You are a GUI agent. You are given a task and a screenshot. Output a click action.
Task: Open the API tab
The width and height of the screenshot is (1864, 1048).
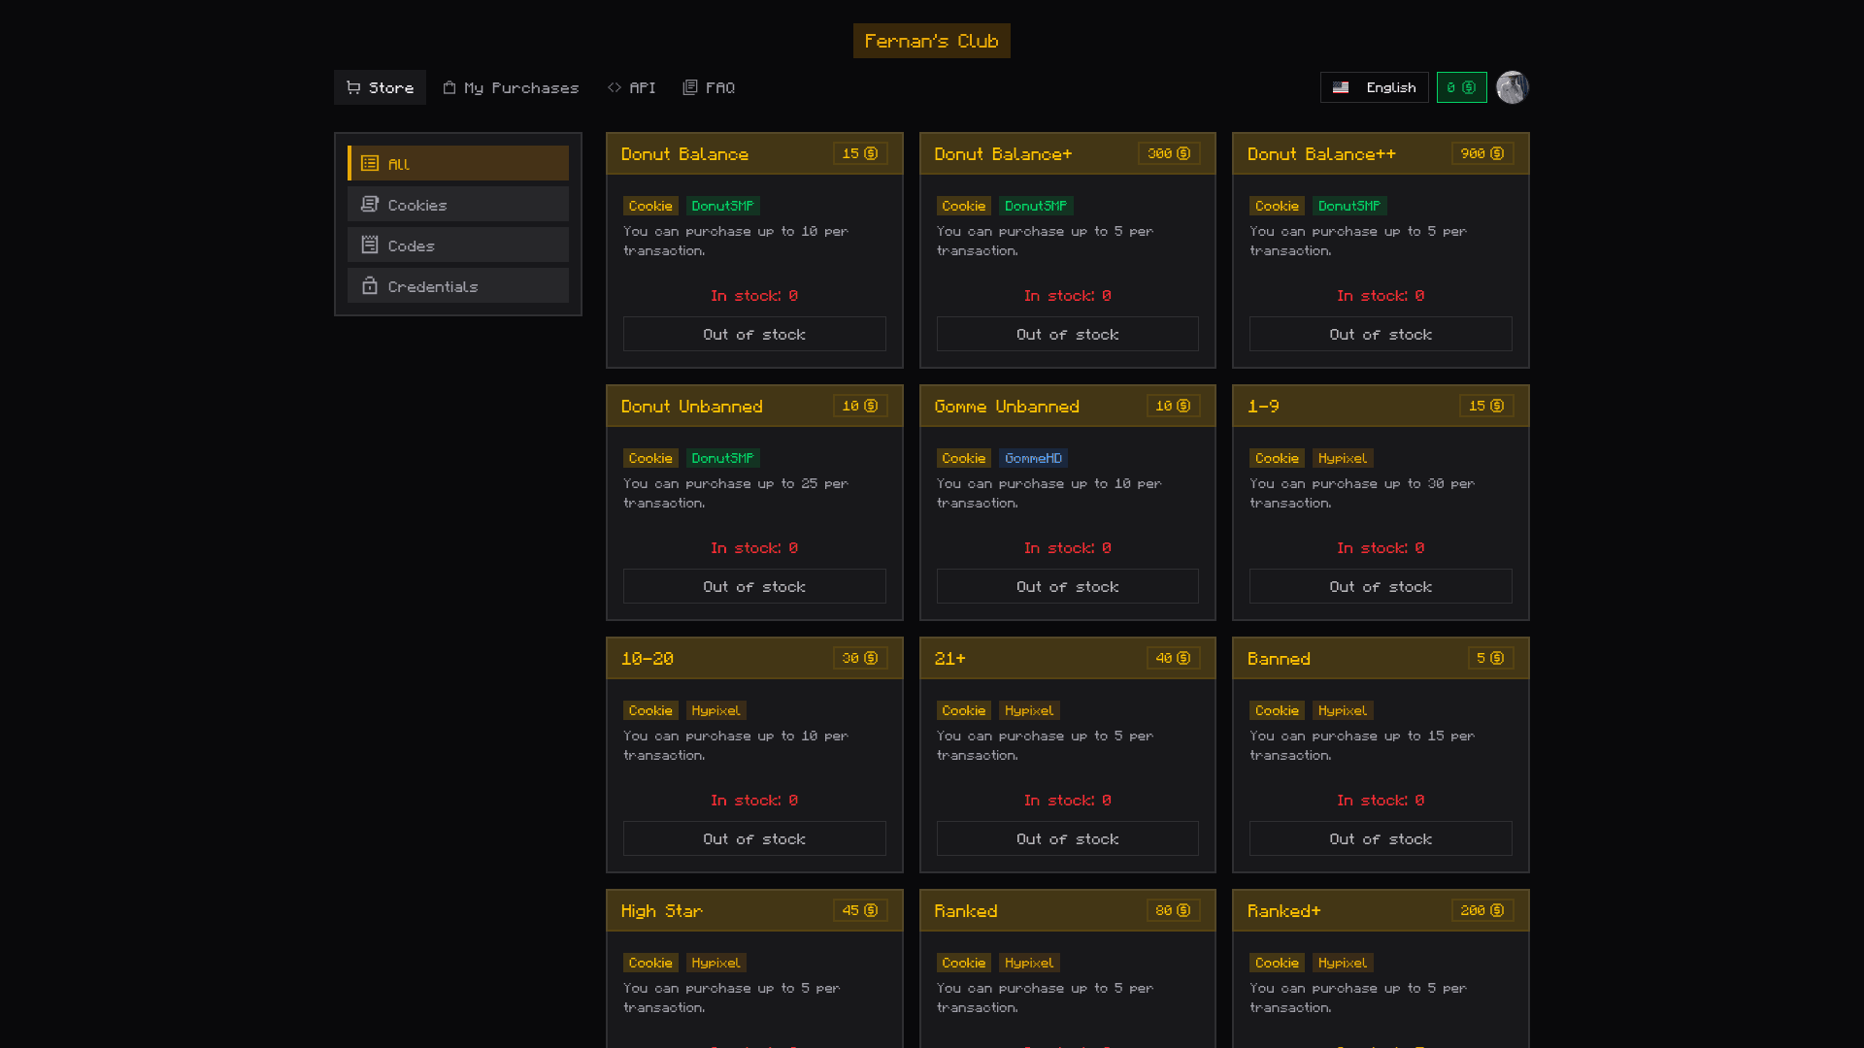[x=631, y=87]
